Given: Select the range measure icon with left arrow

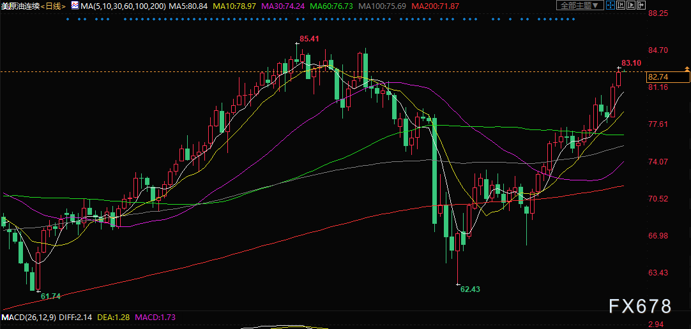Looking at the screenshot, I should point(621,5).
